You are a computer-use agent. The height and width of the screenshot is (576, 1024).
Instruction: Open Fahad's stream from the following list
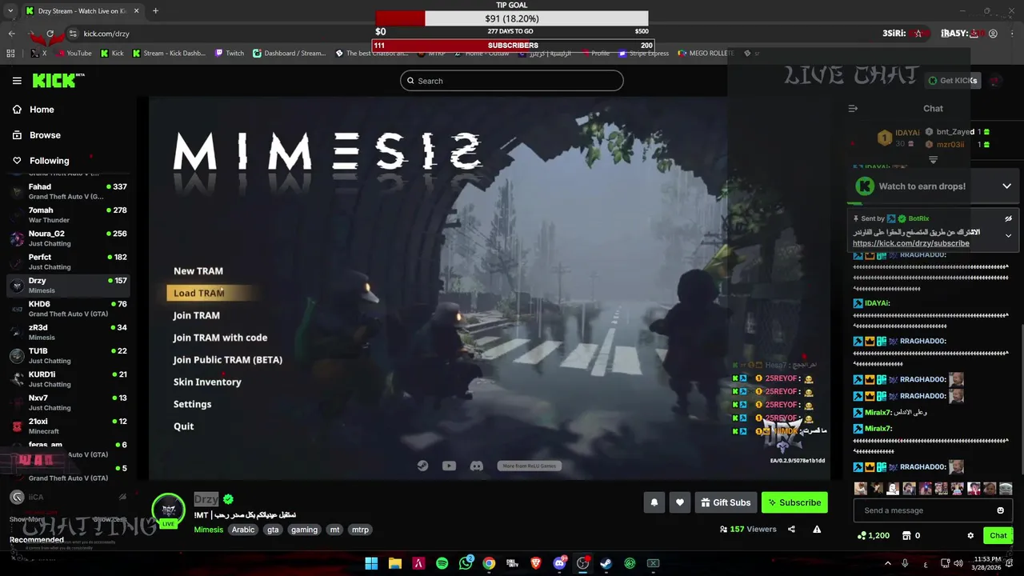point(68,191)
